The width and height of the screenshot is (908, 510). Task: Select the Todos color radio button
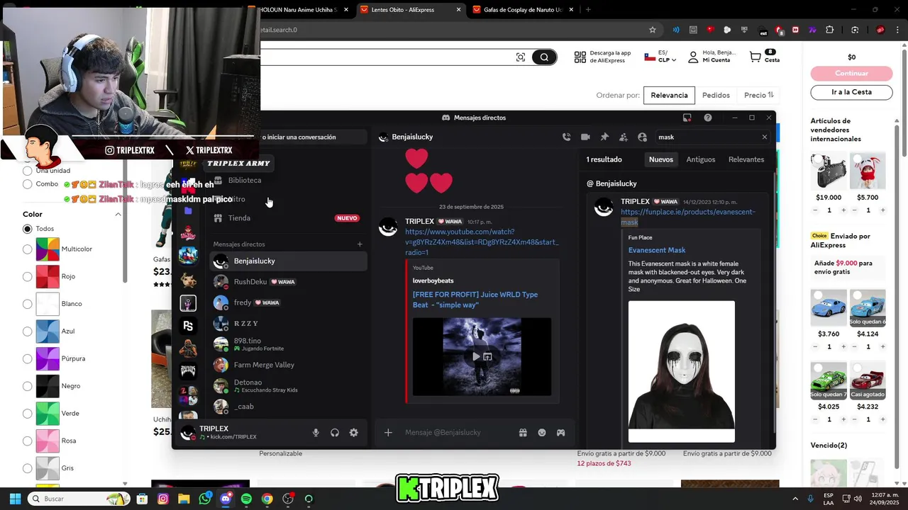click(x=28, y=229)
